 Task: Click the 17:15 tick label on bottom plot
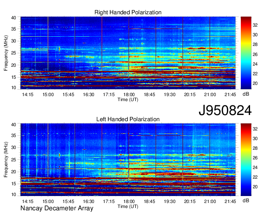(109, 201)
